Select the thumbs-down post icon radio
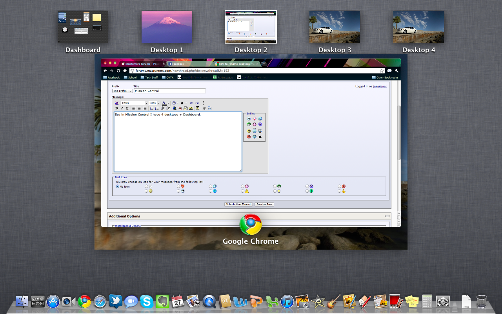The image size is (502, 314). point(178,186)
